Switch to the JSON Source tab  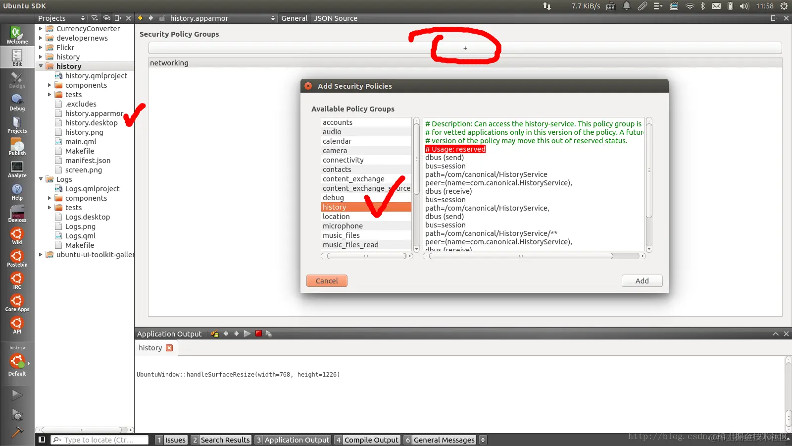[x=336, y=18]
